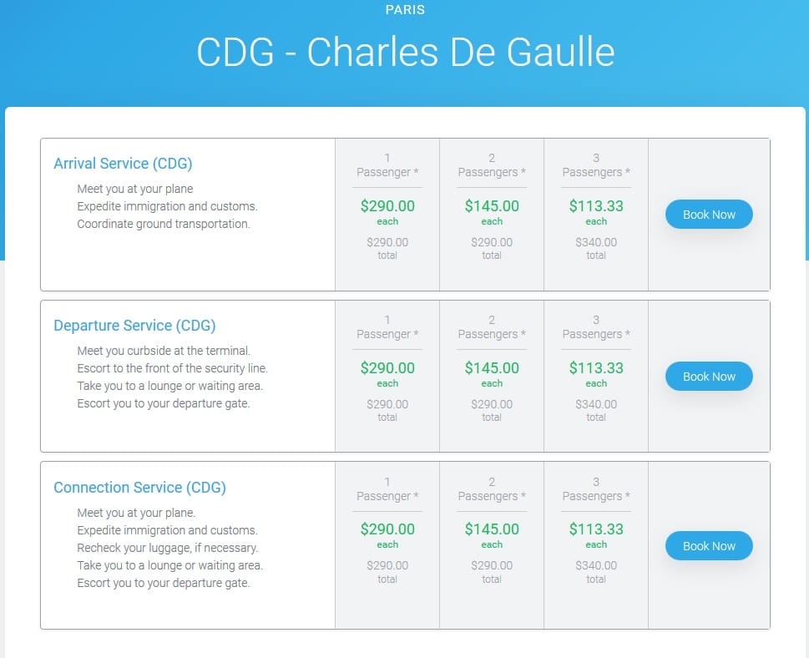Select 3 Passengers price for Connection Service

596,529
